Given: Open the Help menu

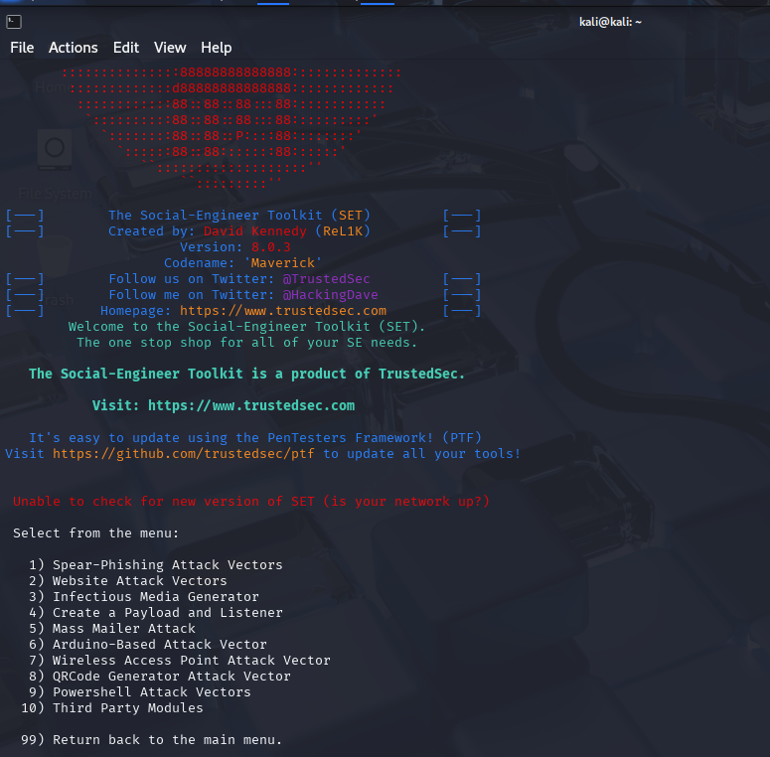Looking at the screenshot, I should [216, 48].
